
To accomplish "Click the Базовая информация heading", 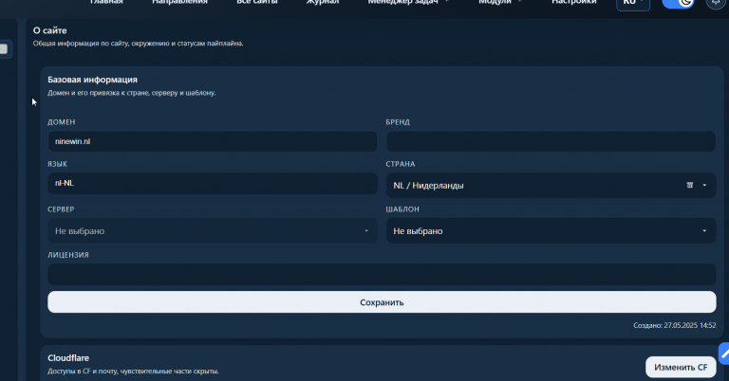I will pos(92,80).
